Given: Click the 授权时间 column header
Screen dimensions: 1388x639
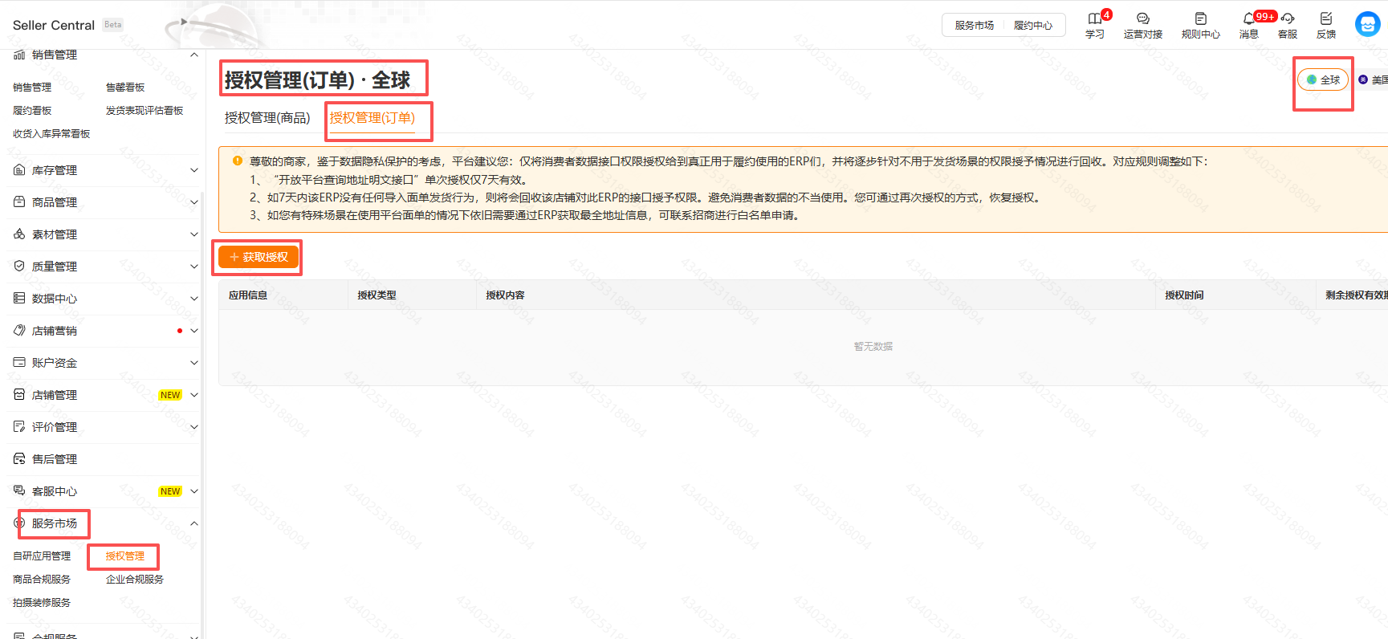Looking at the screenshot, I should pos(1184,295).
